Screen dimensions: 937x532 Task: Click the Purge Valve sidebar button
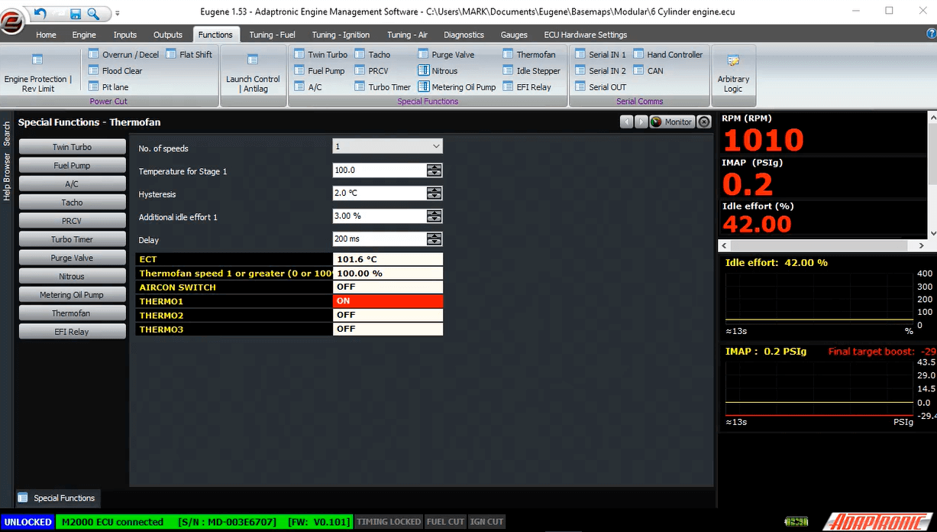[72, 258]
